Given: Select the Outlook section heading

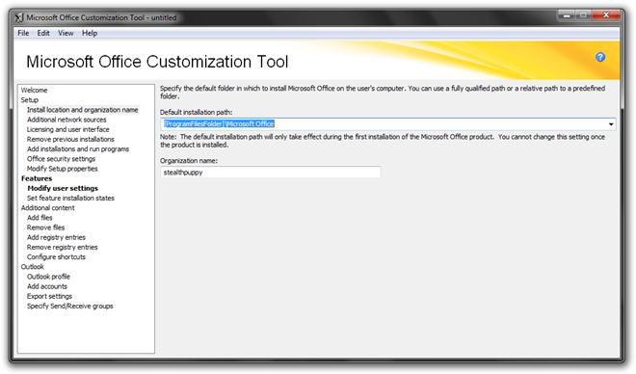Looking at the screenshot, I should (x=33, y=266).
